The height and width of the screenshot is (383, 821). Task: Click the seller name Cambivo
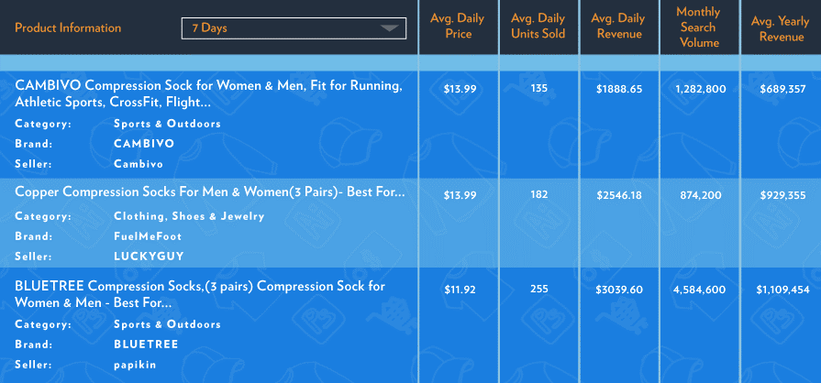click(x=139, y=164)
